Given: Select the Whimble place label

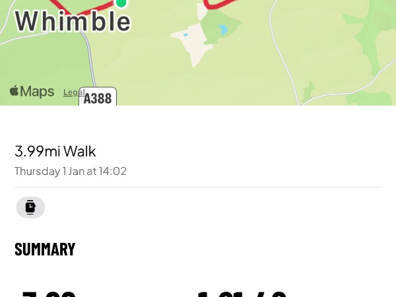Looking at the screenshot, I should click(x=73, y=22).
